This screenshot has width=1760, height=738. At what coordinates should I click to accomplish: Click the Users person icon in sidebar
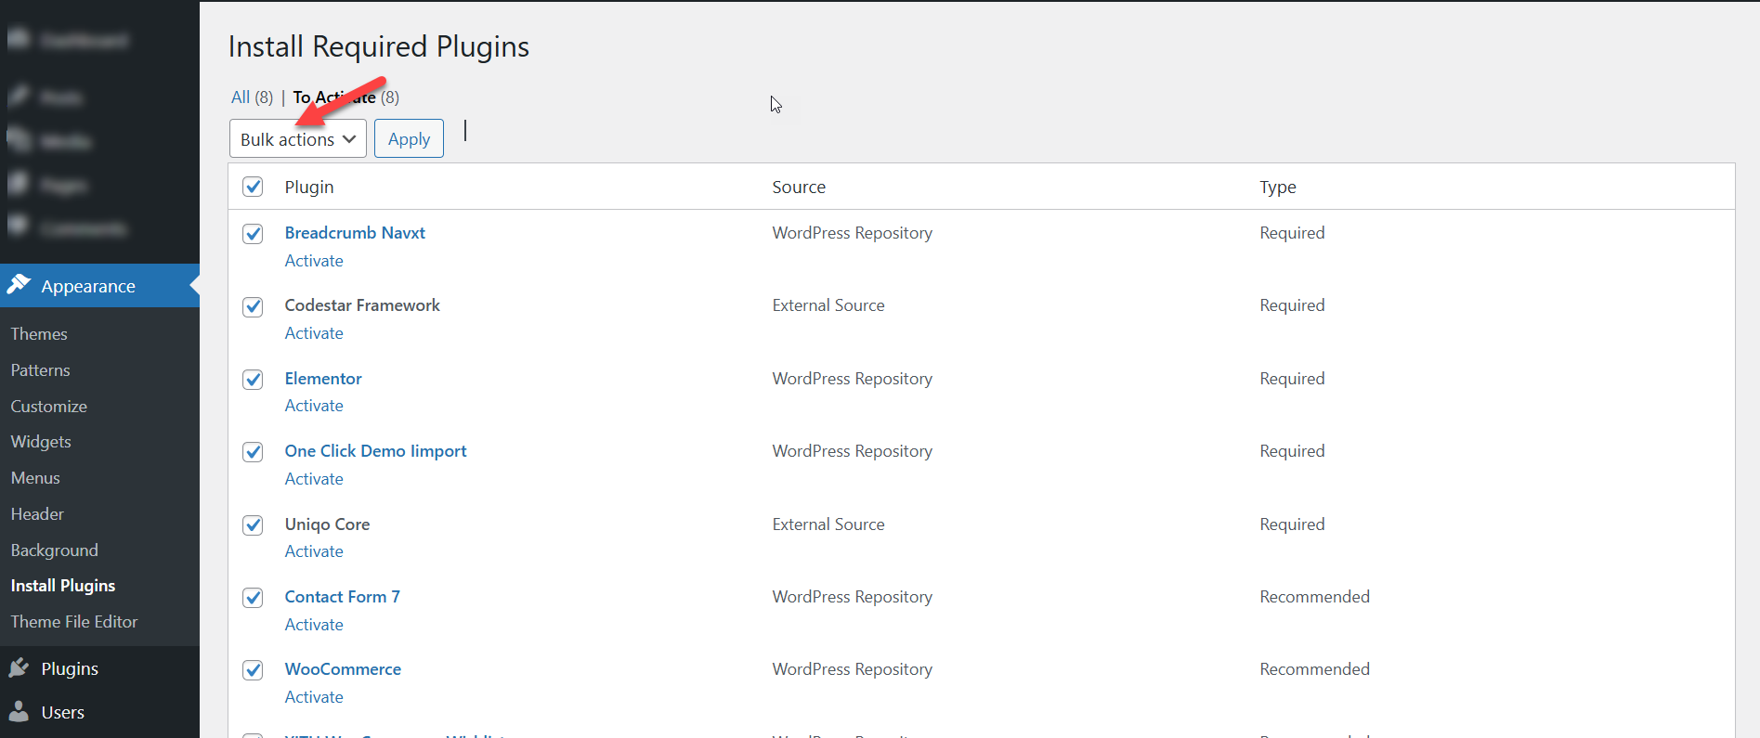tap(19, 712)
